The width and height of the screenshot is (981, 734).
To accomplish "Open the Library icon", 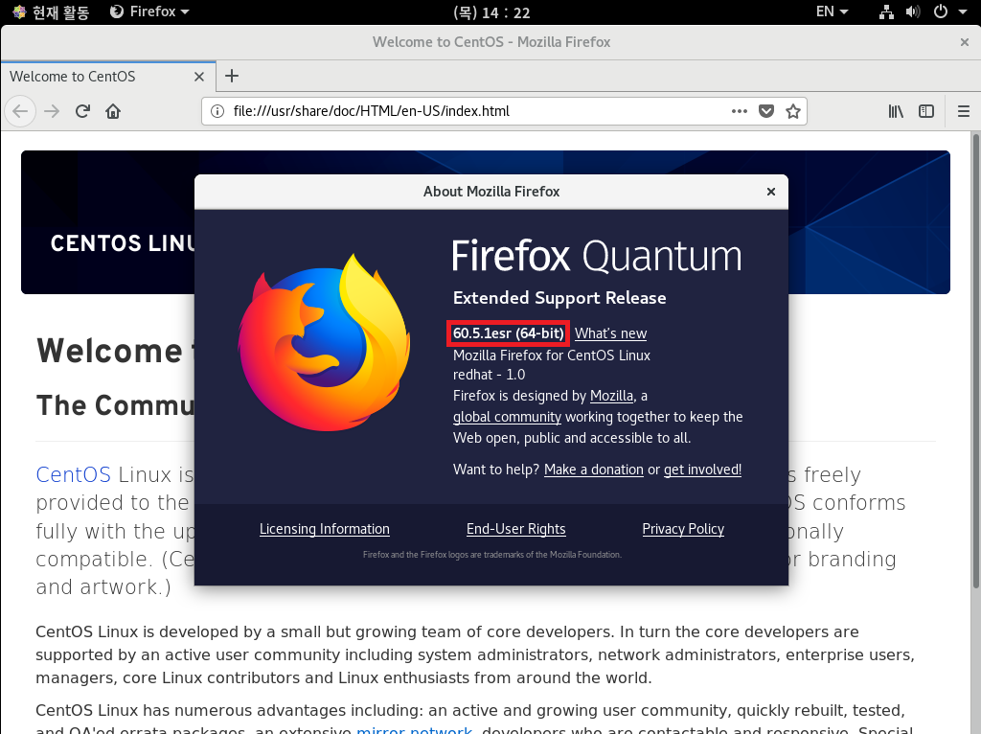I will tap(896, 111).
